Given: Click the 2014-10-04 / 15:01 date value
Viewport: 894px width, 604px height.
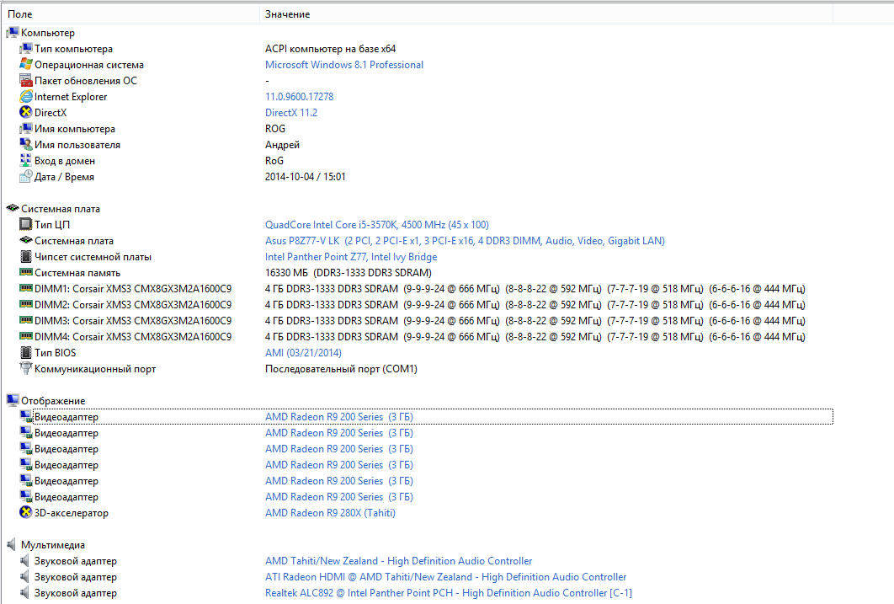Looking at the screenshot, I should [x=305, y=176].
